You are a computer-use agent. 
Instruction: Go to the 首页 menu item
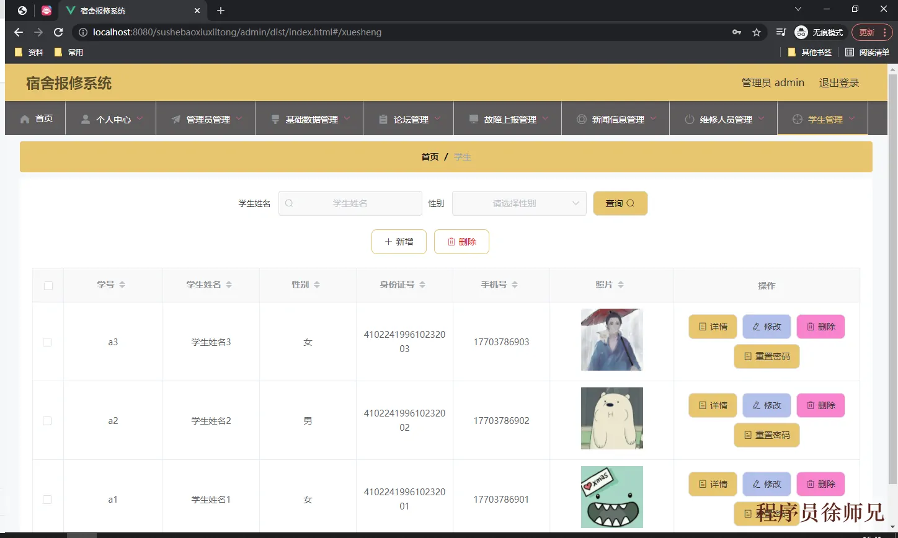coord(35,118)
